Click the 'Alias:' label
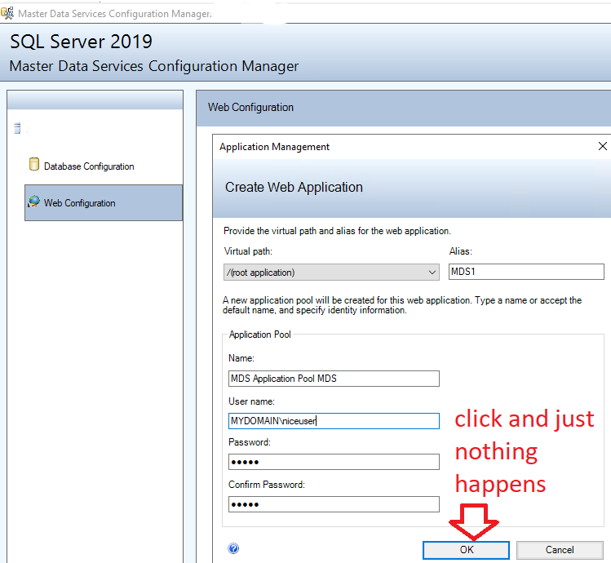This screenshot has width=611, height=563. [460, 251]
